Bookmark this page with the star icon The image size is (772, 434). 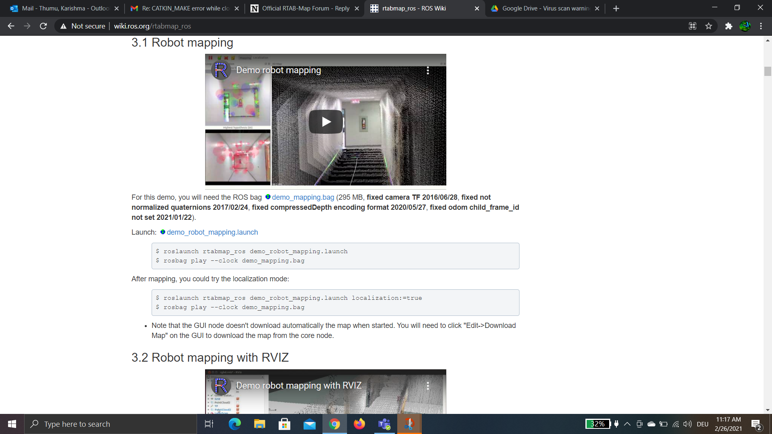[x=708, y=26]
